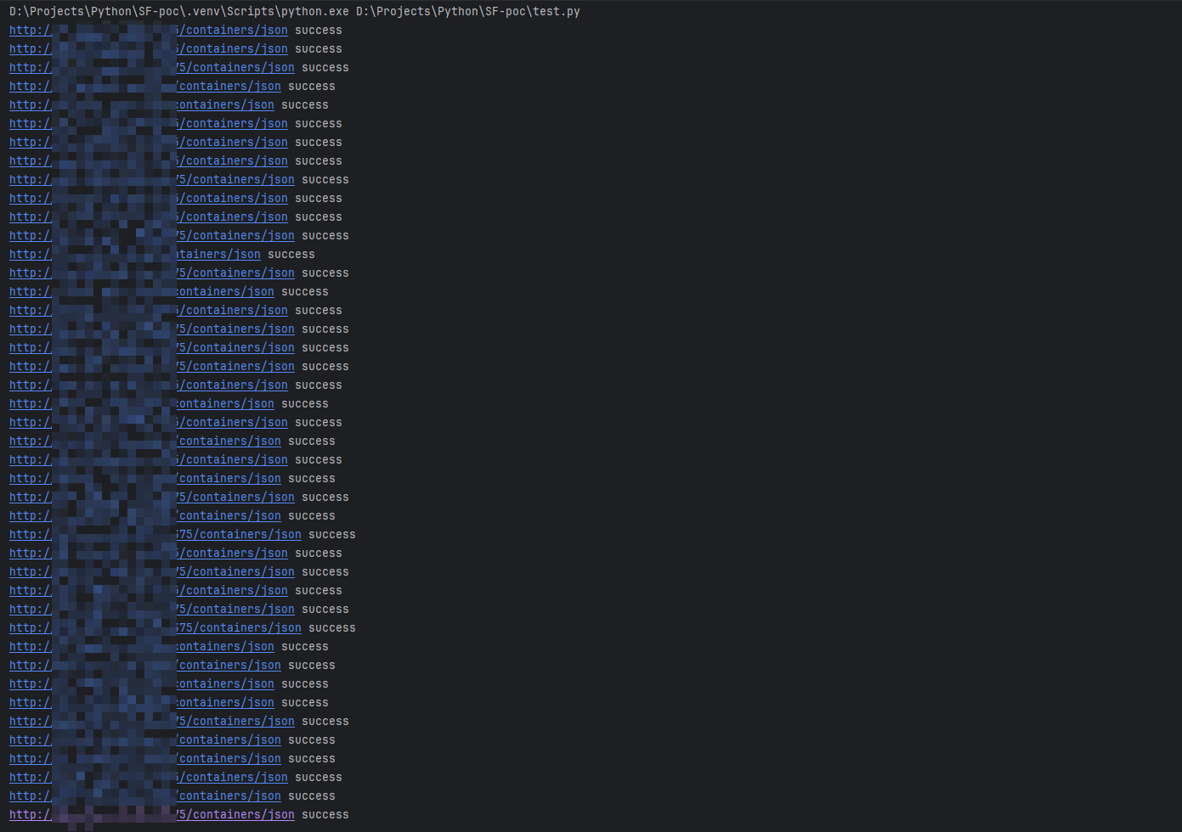Click 'success' next to the 'tainers/json' link
Viewport: 1182px width, 832px height.
[291, 255]
